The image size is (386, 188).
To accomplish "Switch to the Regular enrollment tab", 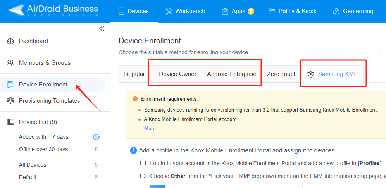I will [134, 74].
